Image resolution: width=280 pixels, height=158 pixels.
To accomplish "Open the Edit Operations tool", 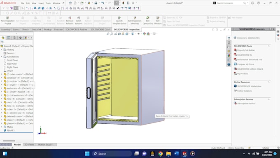I will point(148,21).
